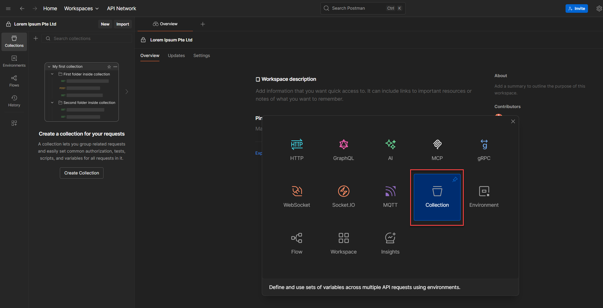Click the Search collections field
603x308 pixels.
91,39
